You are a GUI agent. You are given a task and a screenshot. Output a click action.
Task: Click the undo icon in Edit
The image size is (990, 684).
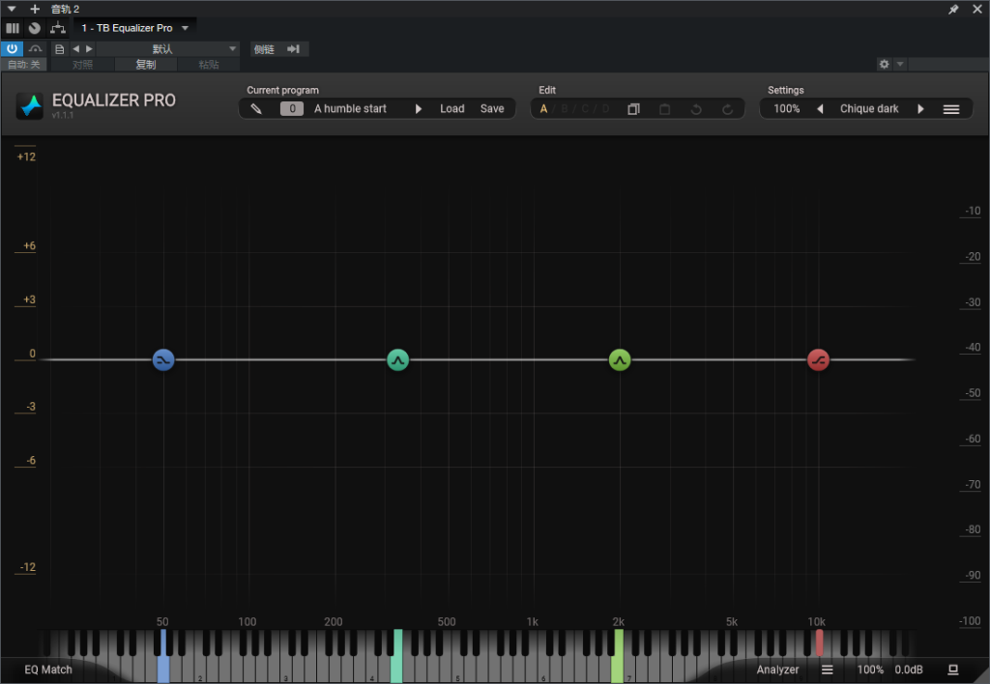(696, 109)
